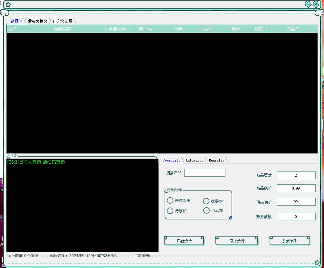Select the 普通采集 radio option

[170, 201]
